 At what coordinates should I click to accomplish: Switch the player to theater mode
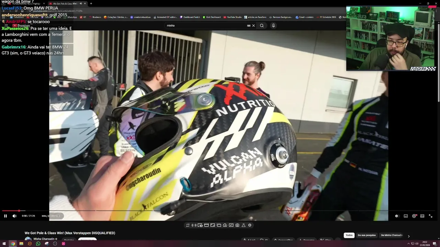pyautogui.click(x=422, y=216)
